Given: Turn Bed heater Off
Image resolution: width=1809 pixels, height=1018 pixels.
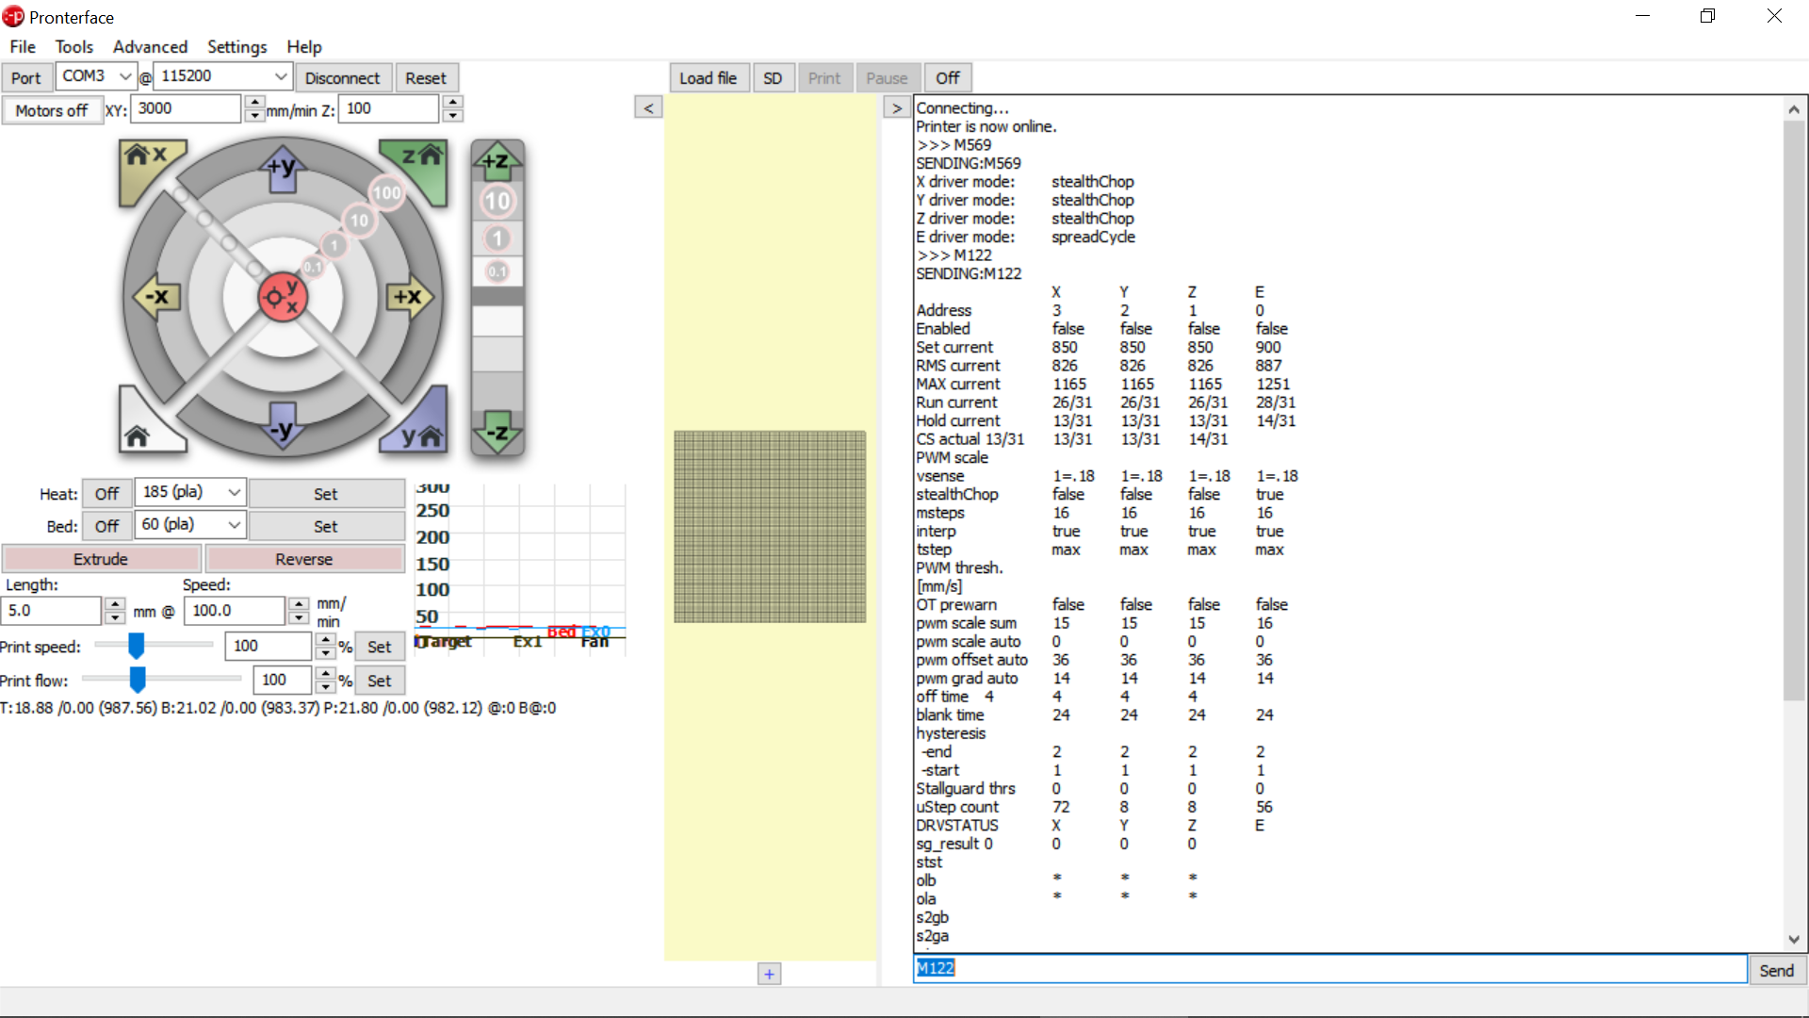Looking at the screenshot, I should click(x=106, y=526).
